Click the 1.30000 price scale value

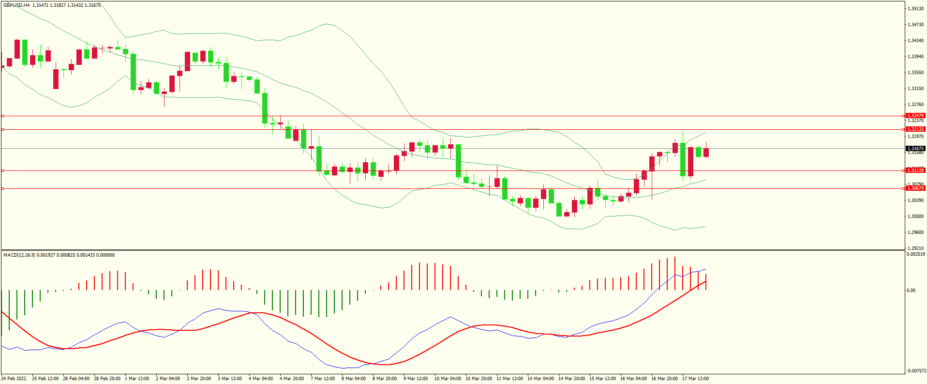[x=915, y=216]
